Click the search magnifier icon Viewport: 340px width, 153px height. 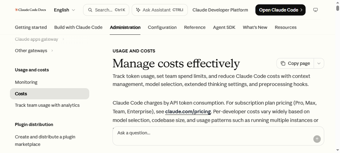pos(90,10)
